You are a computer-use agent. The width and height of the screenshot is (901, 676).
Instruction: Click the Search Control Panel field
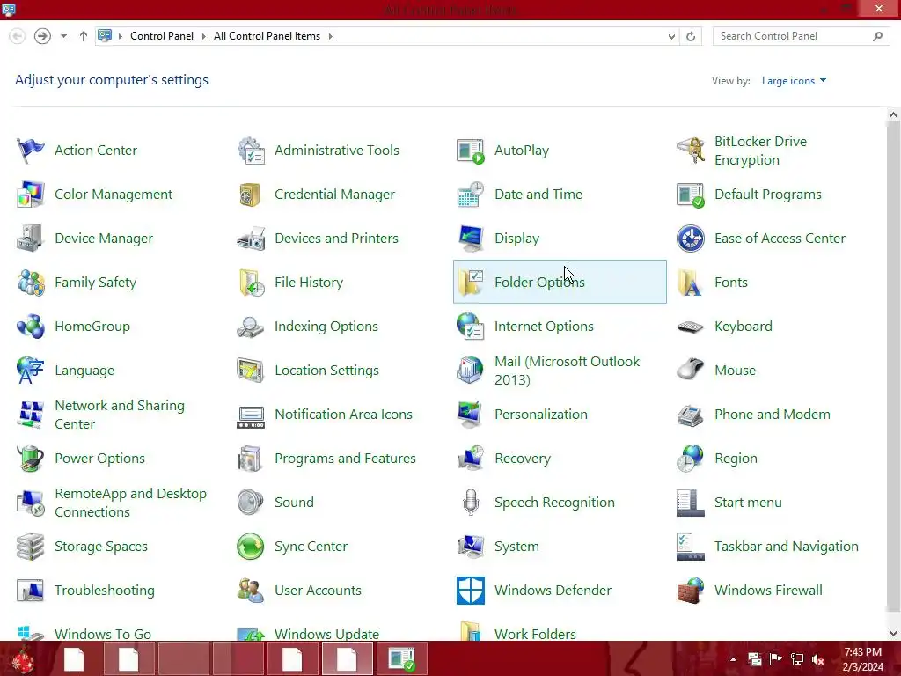point(801,36)
